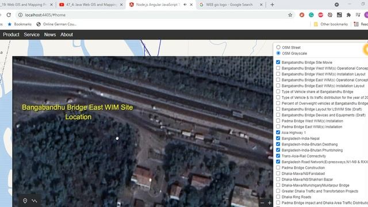Image resolution: width=368 pixels, height=207 pixels.
Task: Check the Dhaka Ring Roads layer
Action: pos(278,197)
